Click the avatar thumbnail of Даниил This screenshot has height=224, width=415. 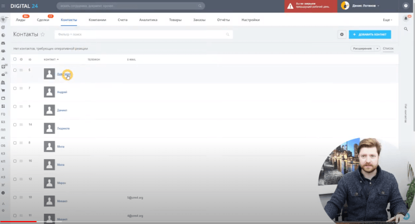tap(49, 110)
